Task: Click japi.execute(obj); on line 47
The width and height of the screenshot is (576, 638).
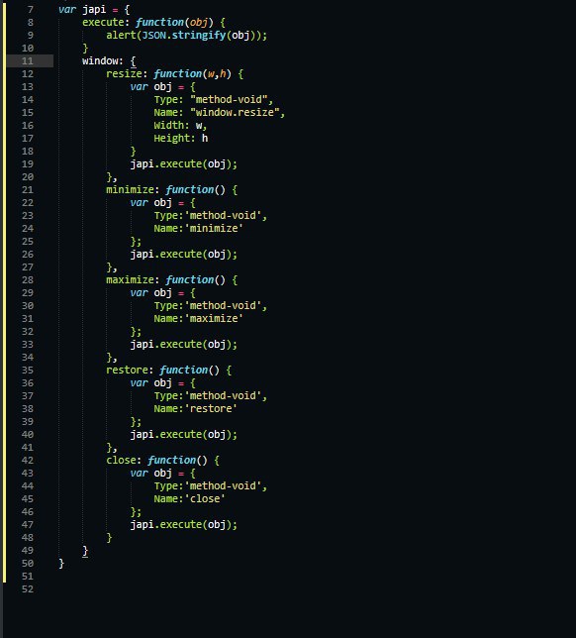Action: [184, 525]
